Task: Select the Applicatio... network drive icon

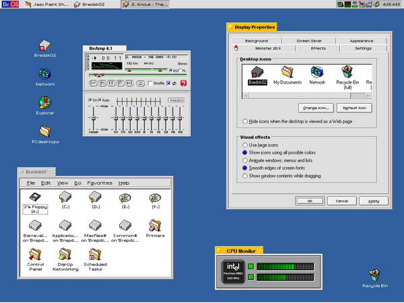Action: [65, 226]
